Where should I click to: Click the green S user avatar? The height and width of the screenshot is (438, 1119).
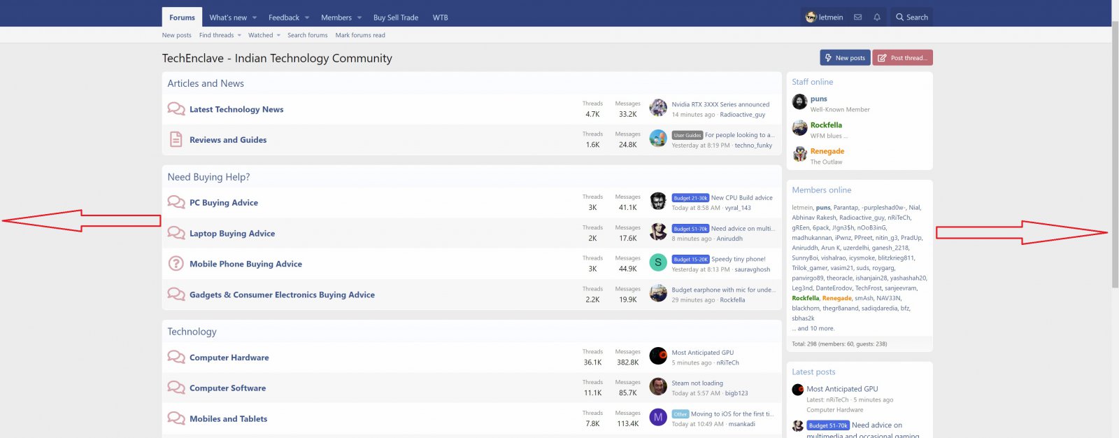657,262
